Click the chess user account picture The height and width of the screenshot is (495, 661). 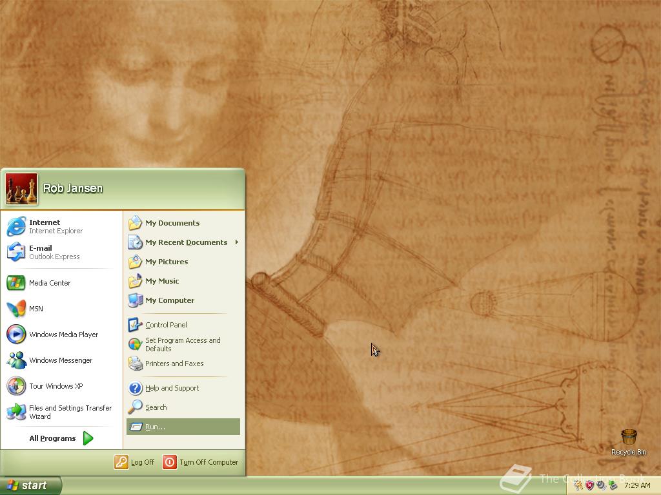pyautogui.click(x=21, y=189)
